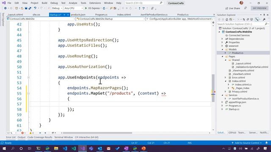Expand the wwwroot node

222,46
